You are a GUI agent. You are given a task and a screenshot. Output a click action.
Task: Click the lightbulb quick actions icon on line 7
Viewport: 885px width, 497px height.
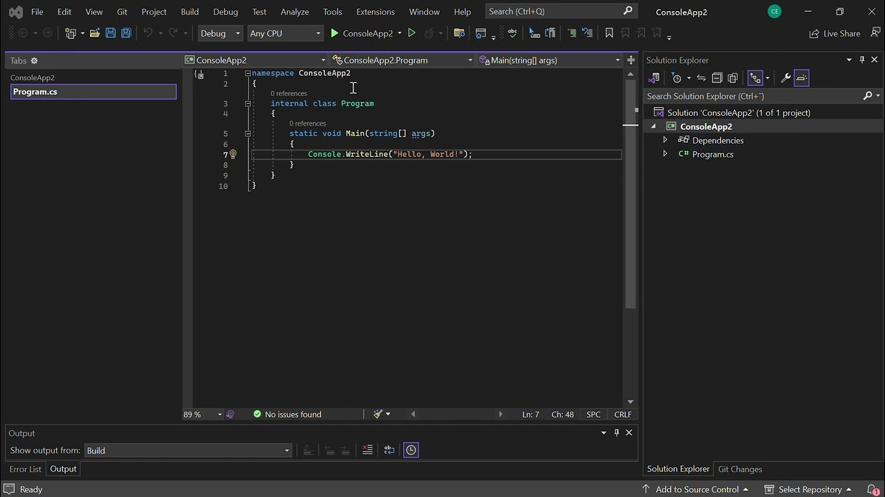pos(233,155)
